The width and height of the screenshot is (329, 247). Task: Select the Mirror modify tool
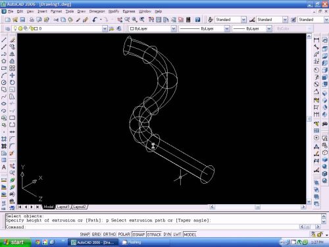pyautogui.click(x=12, y=54)
